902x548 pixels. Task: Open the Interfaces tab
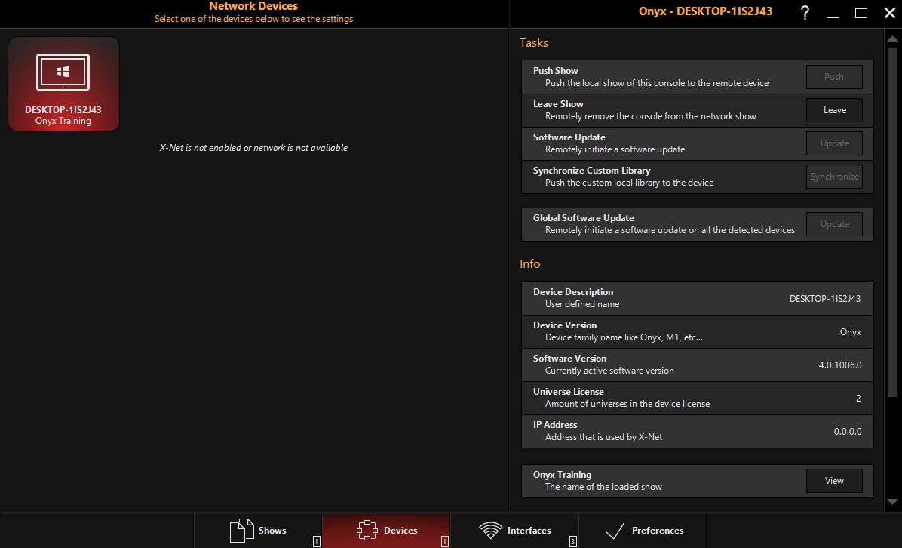(514, 530)
